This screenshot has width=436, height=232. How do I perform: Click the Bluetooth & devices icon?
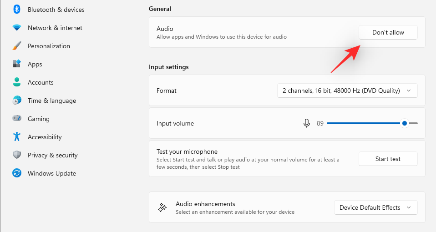tap(17, 10)
